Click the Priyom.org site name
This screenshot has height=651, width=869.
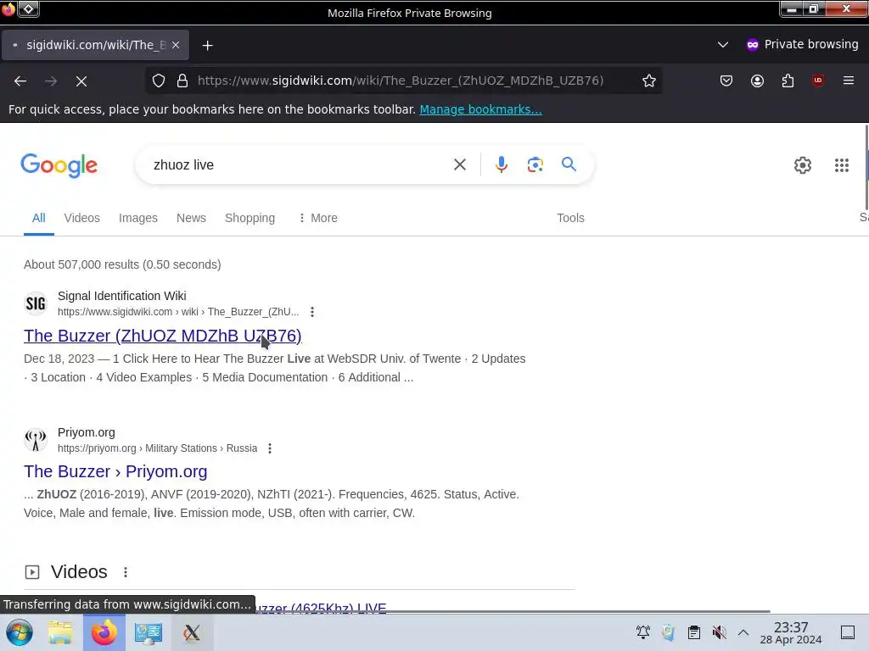click(x=87, y=432)
